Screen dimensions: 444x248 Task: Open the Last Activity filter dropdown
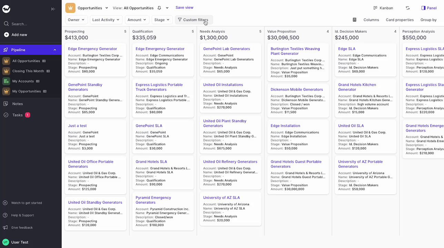pyautogui.click(x=106, y=20)
